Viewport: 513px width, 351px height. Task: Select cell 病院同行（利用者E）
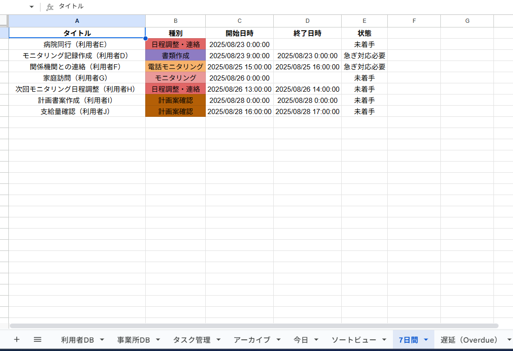(77, 45)
